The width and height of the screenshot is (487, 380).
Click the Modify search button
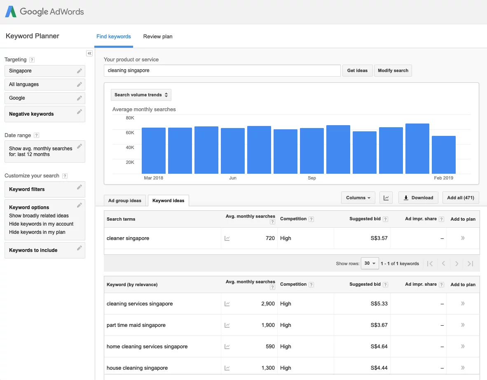[393, 70]
